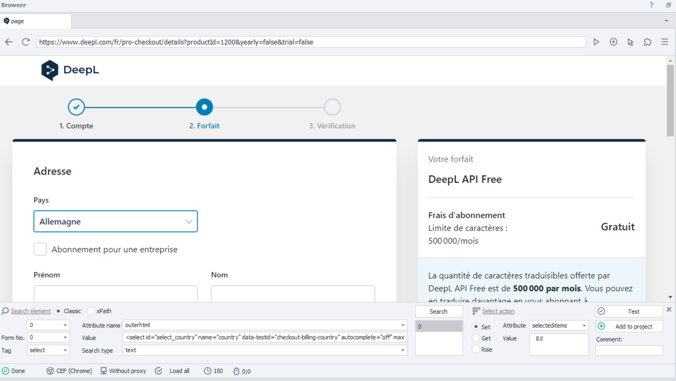Screen dimensions: 676x381
Task: Click the Search button
Action: pos(439,312)
